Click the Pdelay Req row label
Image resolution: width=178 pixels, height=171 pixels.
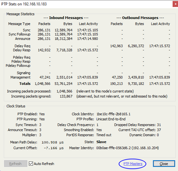click(x=22, y=57)
